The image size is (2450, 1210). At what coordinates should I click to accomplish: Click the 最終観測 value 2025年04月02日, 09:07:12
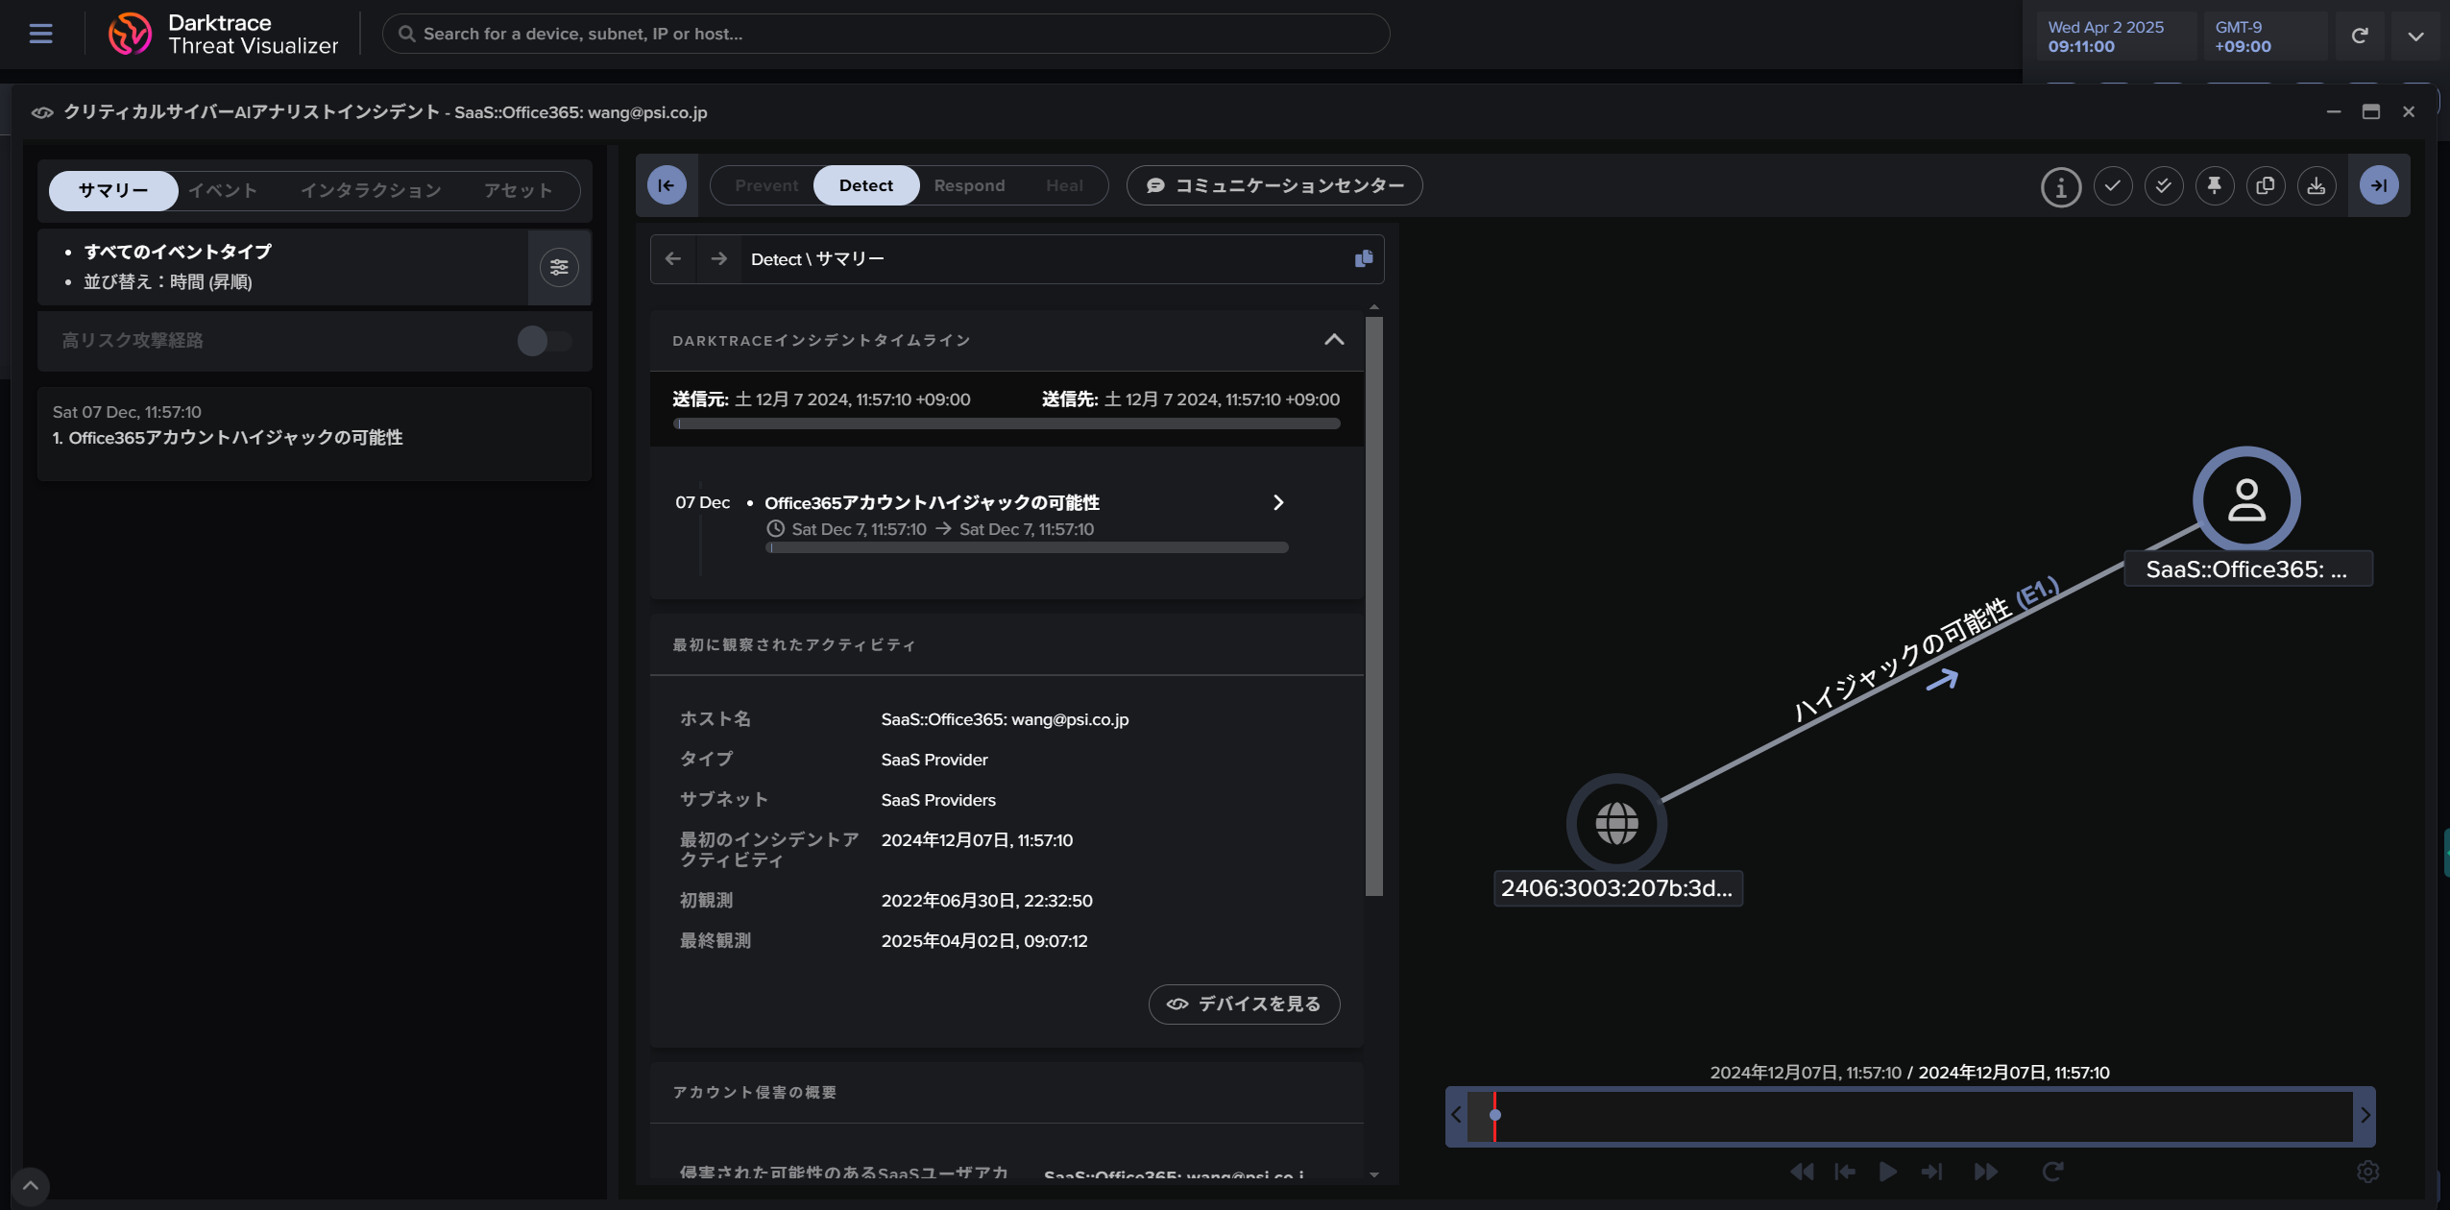pyautogui.click(x=984, y=941)
